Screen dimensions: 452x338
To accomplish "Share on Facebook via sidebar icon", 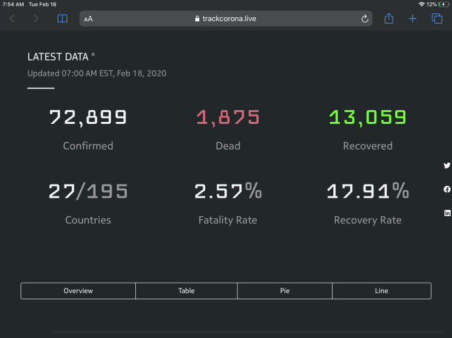I will pyautogui.click(x=447, y=190).
